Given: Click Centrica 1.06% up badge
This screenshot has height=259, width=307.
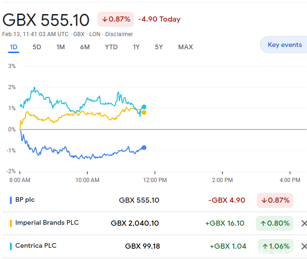Looking at the screenshot, I should pos(276,246).
